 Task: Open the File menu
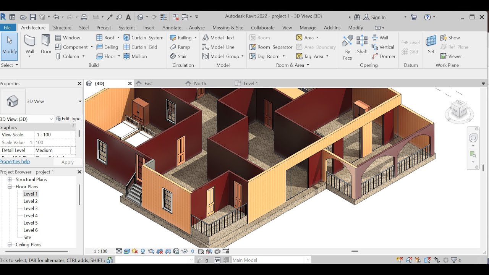[7, 27]
